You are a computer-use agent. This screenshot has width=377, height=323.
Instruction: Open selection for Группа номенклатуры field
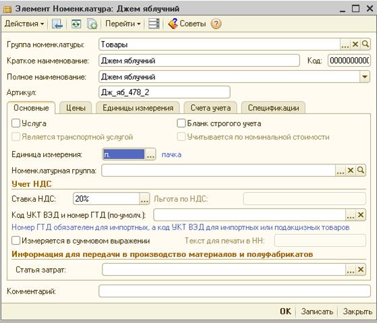[345, 45]
